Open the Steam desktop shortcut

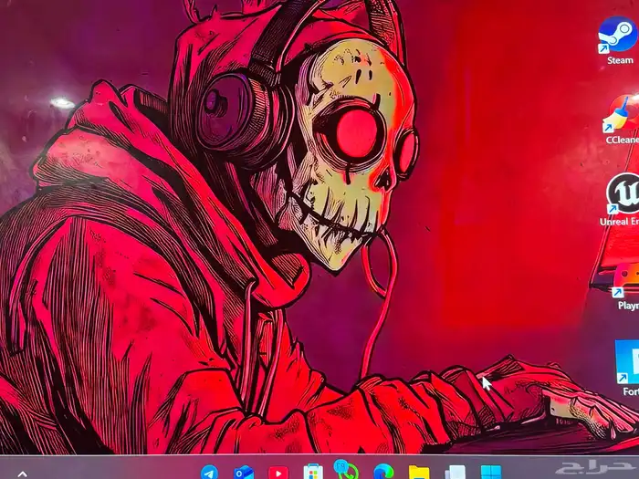click(617, 35)
